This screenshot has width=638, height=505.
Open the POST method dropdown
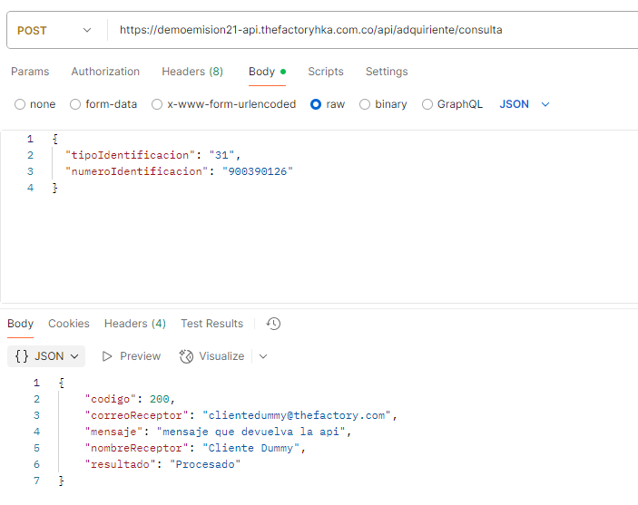click(x=54, y=30)
